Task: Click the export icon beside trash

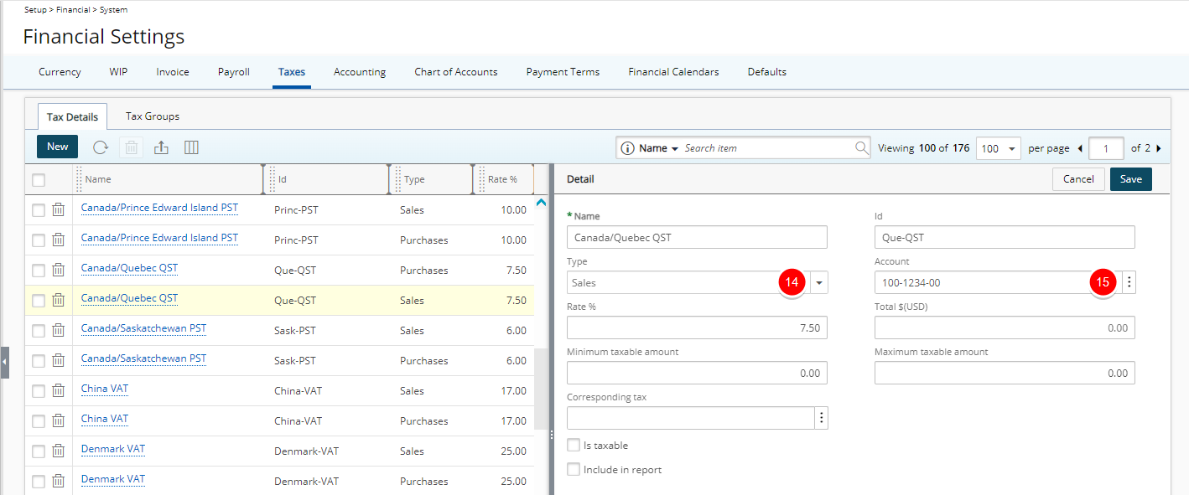Action: coord(162,147)
